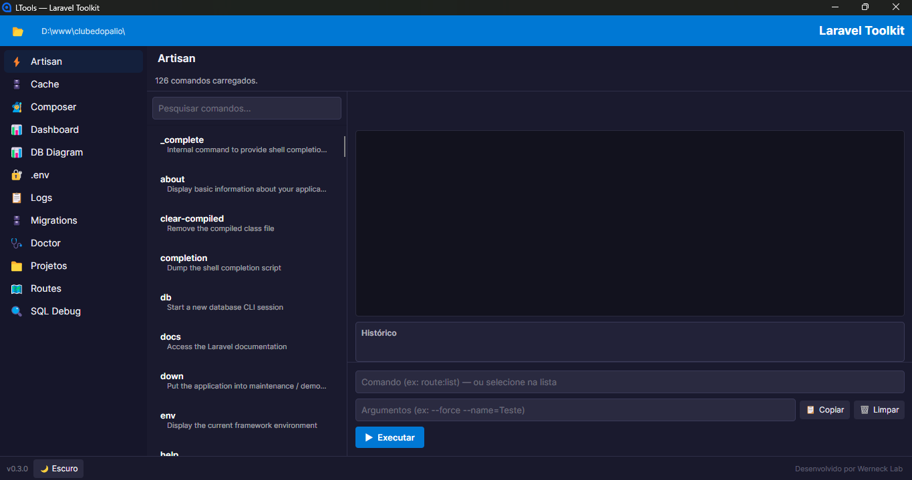This screenshot has height=480, width=912.
Task: Click the Desenvolvido por Werneck Lab text
Action: point(849,469)
